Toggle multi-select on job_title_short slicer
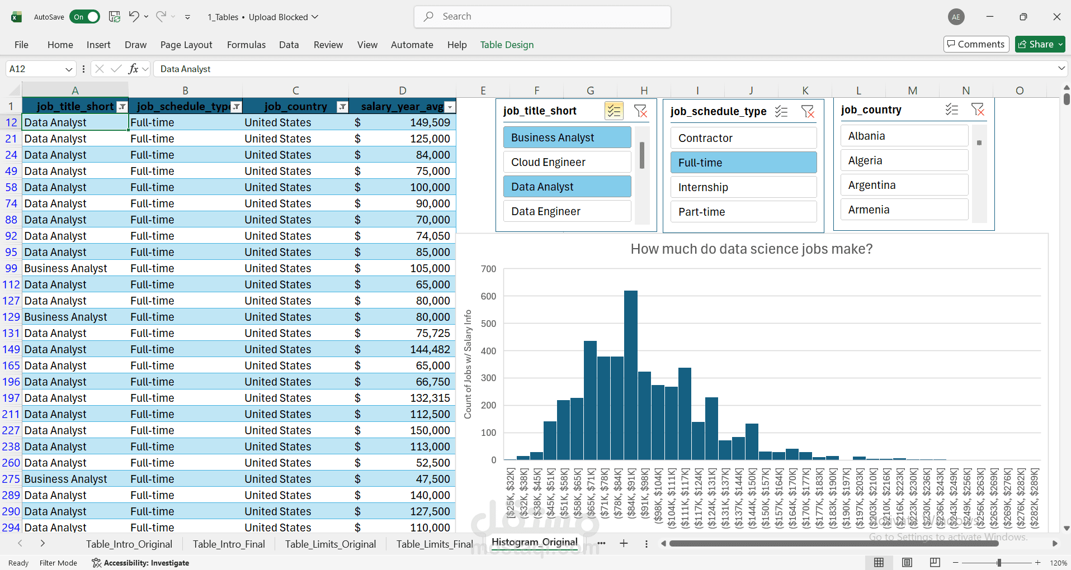The image size is (1071, 570). point(614,111)
